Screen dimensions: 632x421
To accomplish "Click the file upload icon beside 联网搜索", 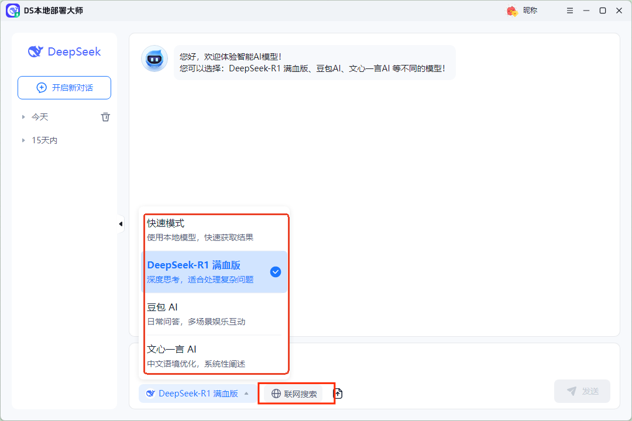I will click(x=338, y=394).
